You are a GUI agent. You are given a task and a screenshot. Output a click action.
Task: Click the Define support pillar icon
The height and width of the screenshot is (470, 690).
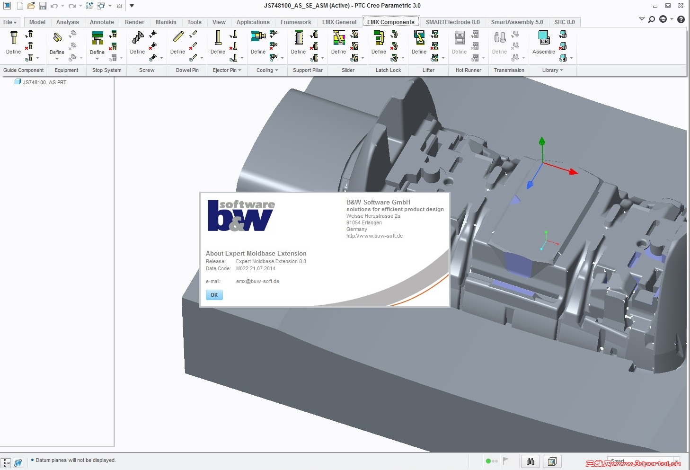299,38
